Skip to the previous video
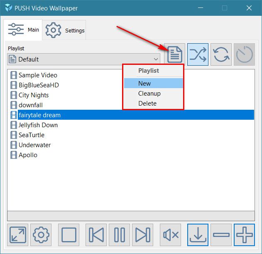The width and height of the screenshot is (262, 254). pyautogui.click(x=96, y=235)
